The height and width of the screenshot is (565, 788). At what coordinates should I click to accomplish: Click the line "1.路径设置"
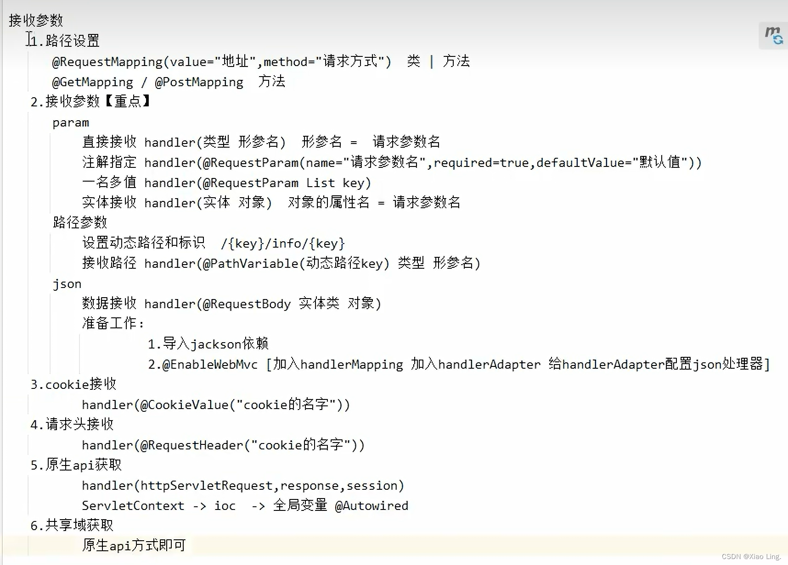pos(64,41)
